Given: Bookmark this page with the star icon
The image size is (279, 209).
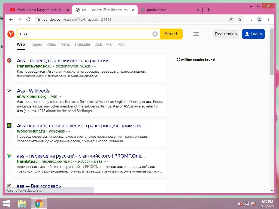Looking at the screenshot, I should (x=240, y=19).
